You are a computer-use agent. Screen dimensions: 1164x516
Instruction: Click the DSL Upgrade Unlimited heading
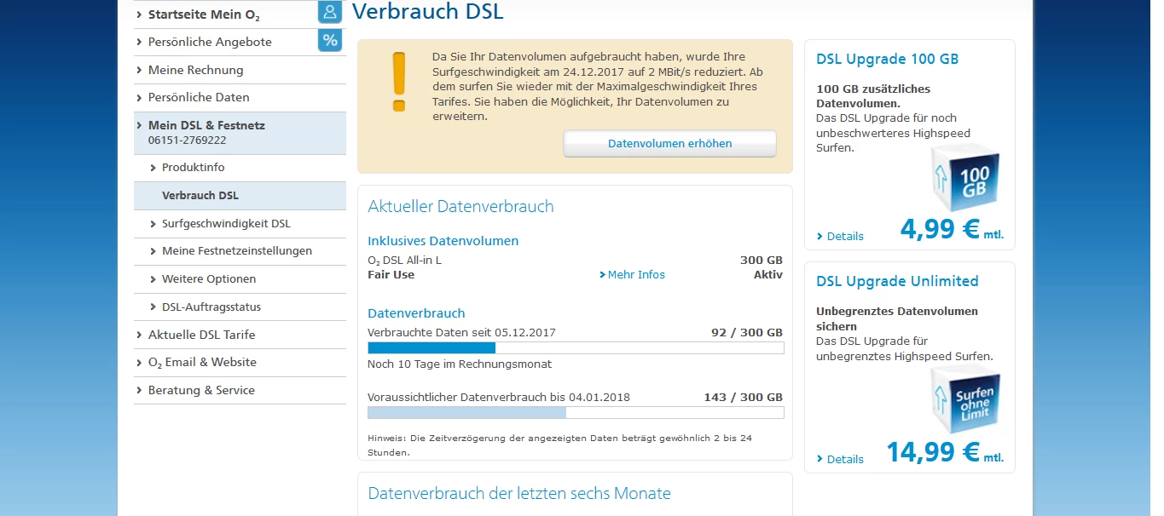(897, 281)
